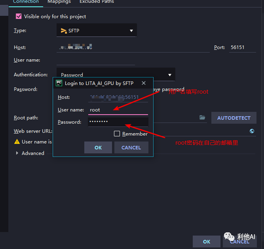Click OK in the login dialog
This screenshot has height=249, width=264.
98,148
